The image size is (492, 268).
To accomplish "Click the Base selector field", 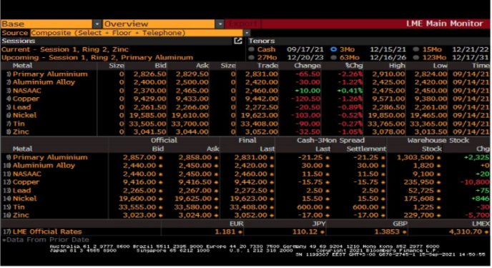I will (46, 24).
